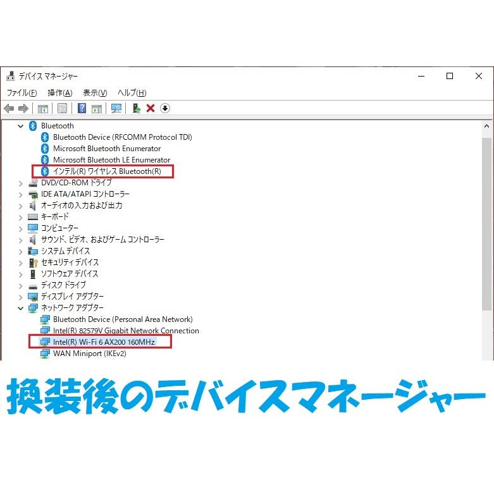494x494 pixels.
Task: Expand オーディオの入力および出力 category
Action: pos(21,206)
